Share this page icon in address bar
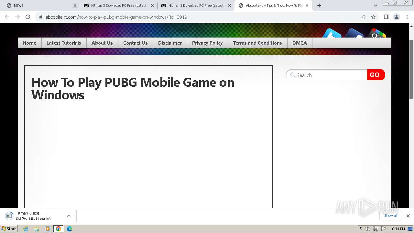 point(363,17)
